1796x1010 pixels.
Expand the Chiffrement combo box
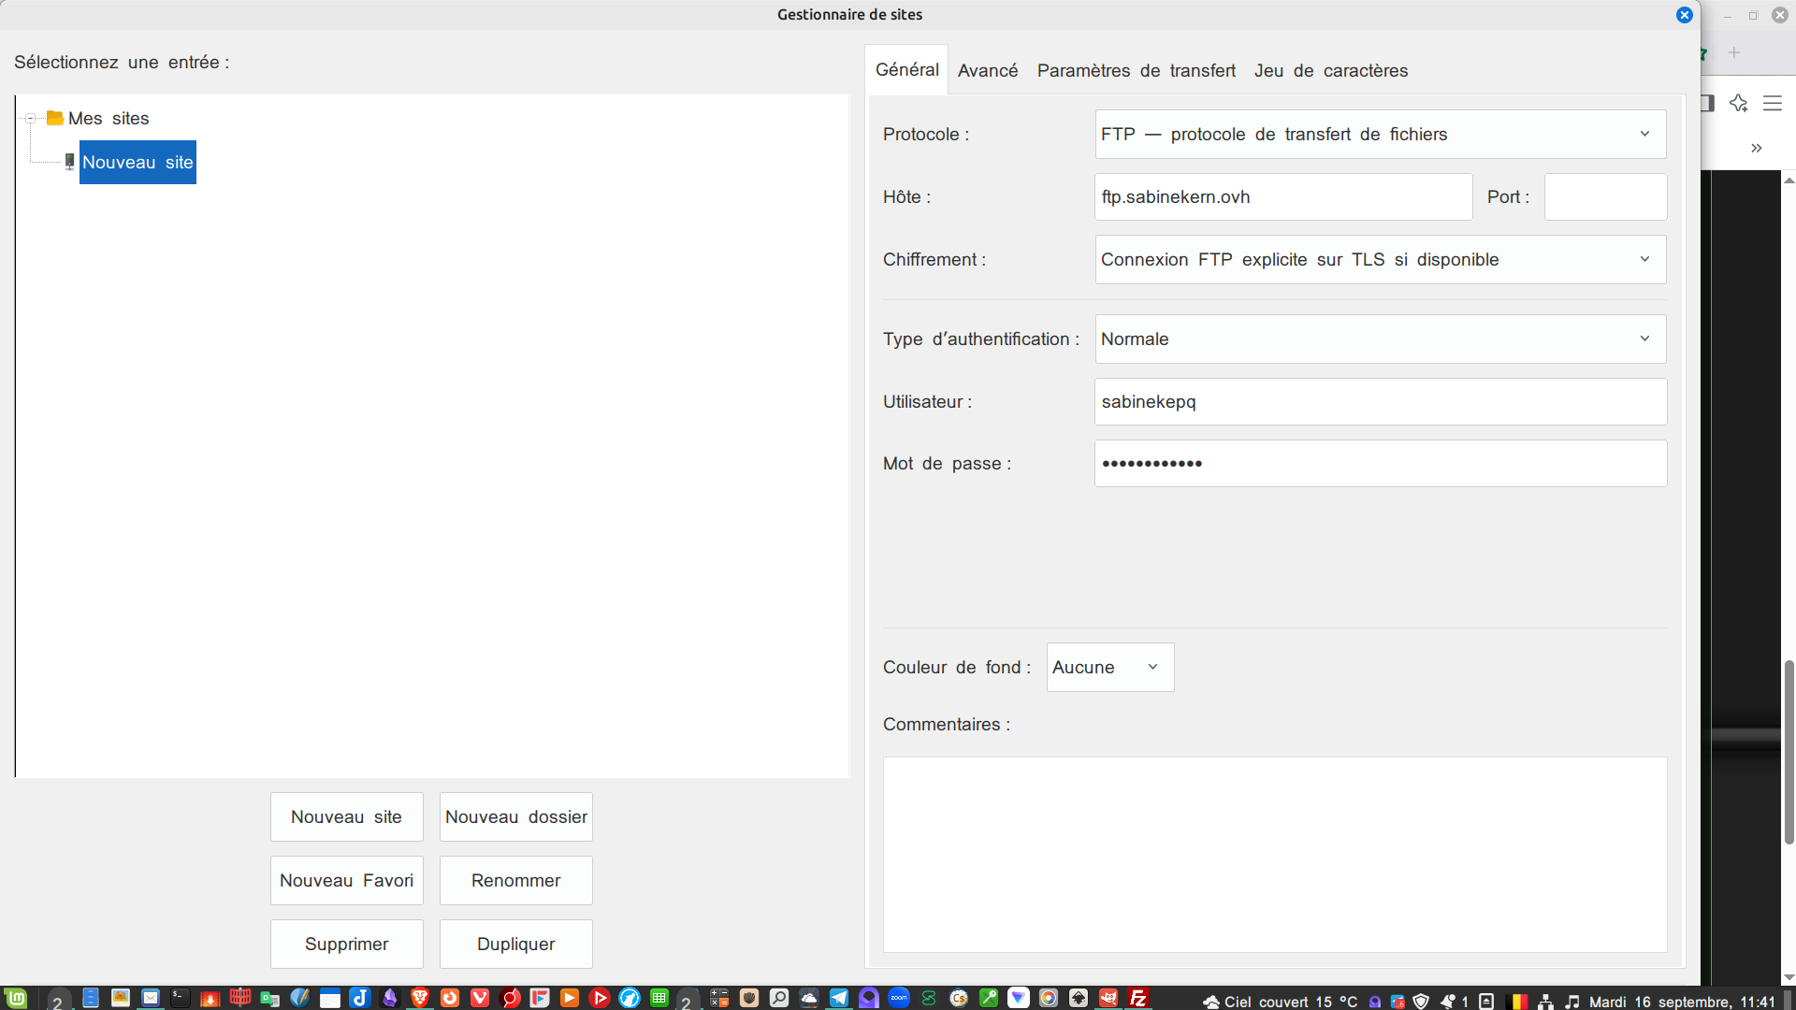coord(1380,260)
